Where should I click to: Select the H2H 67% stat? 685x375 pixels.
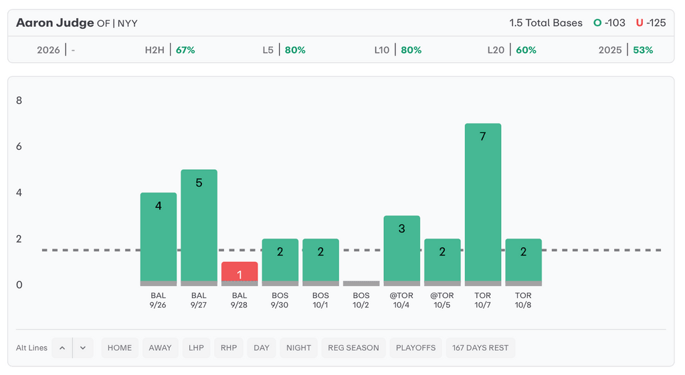[170, 49]
